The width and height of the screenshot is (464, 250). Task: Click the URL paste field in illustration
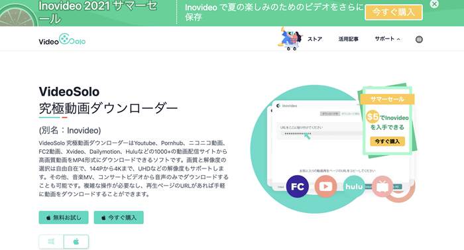[x=321, y=133]
